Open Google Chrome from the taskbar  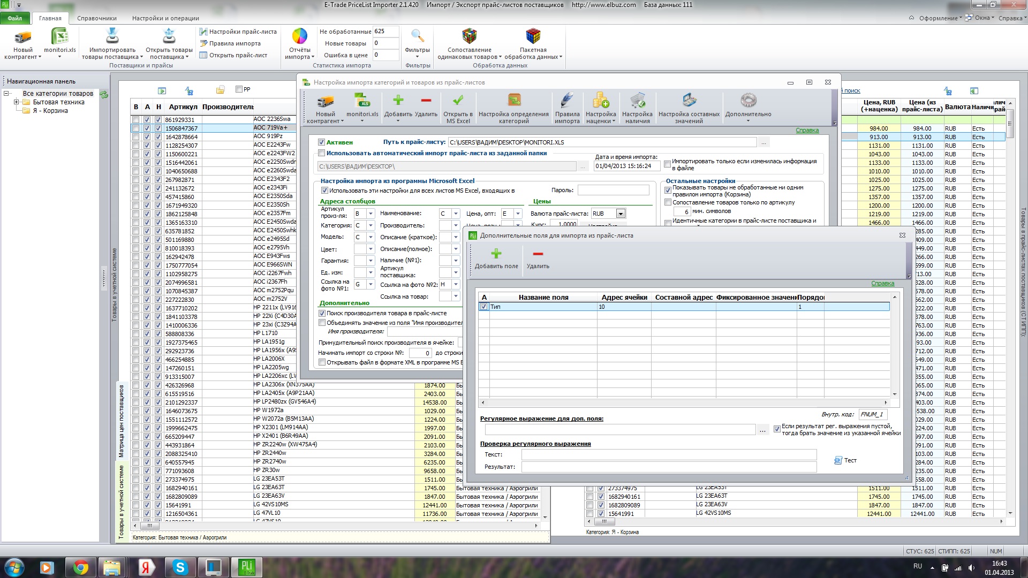pos(81,567)
